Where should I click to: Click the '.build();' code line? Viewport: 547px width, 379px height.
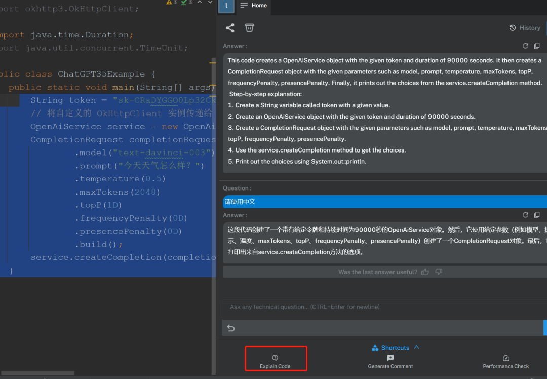coord(99,244)
